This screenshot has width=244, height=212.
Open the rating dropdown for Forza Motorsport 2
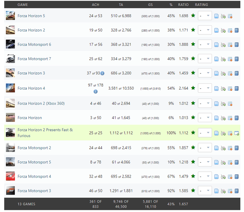(205, 147)
